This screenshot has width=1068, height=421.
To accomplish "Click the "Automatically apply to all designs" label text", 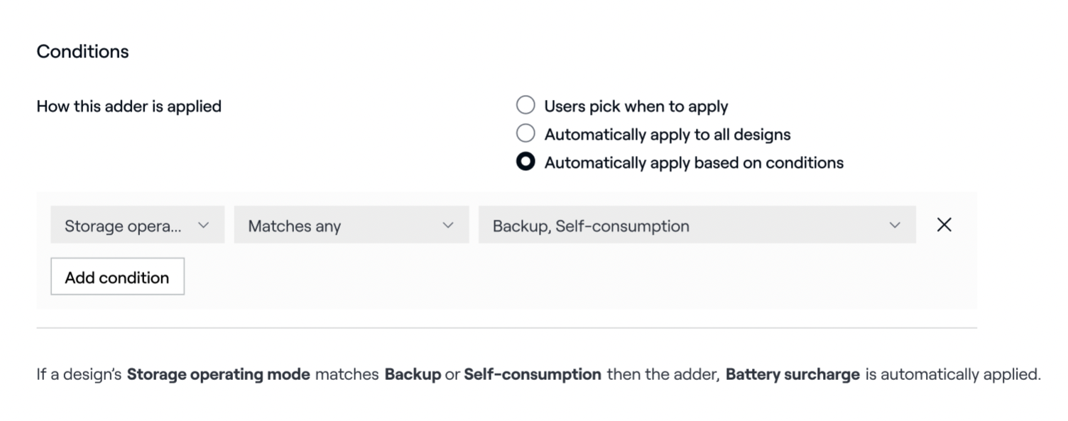I will (667, 134).
